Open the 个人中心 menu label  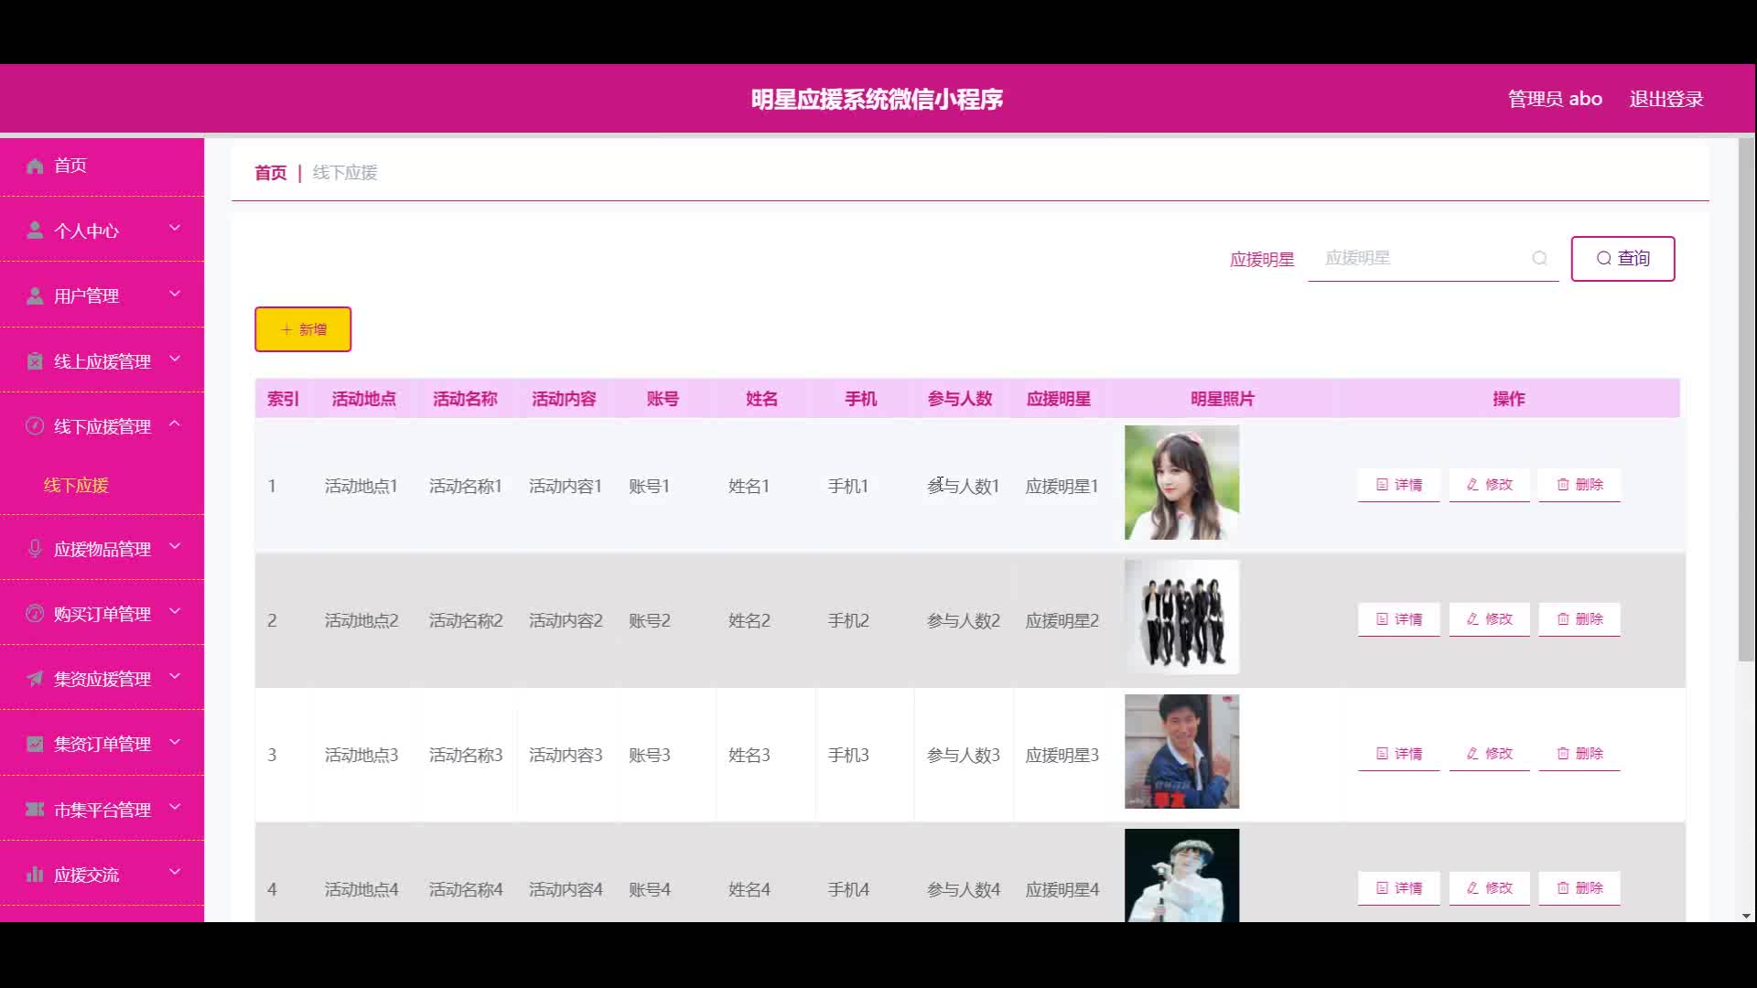coord(86,231)
